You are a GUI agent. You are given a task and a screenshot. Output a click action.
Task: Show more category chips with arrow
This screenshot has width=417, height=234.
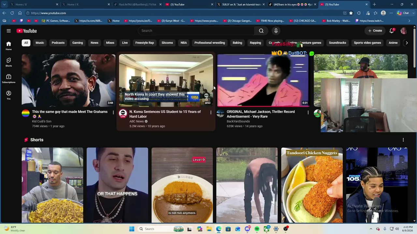click(407, 43)
